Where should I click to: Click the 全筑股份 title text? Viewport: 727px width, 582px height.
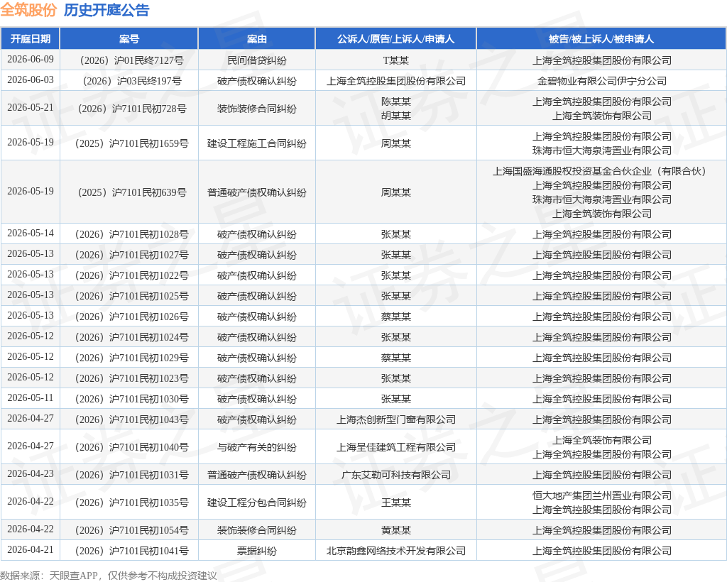pyautogui.click(x=28, y=10)
